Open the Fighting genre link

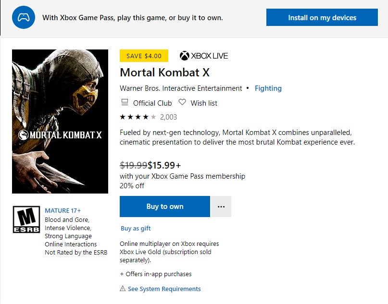(x=268, y=88)
